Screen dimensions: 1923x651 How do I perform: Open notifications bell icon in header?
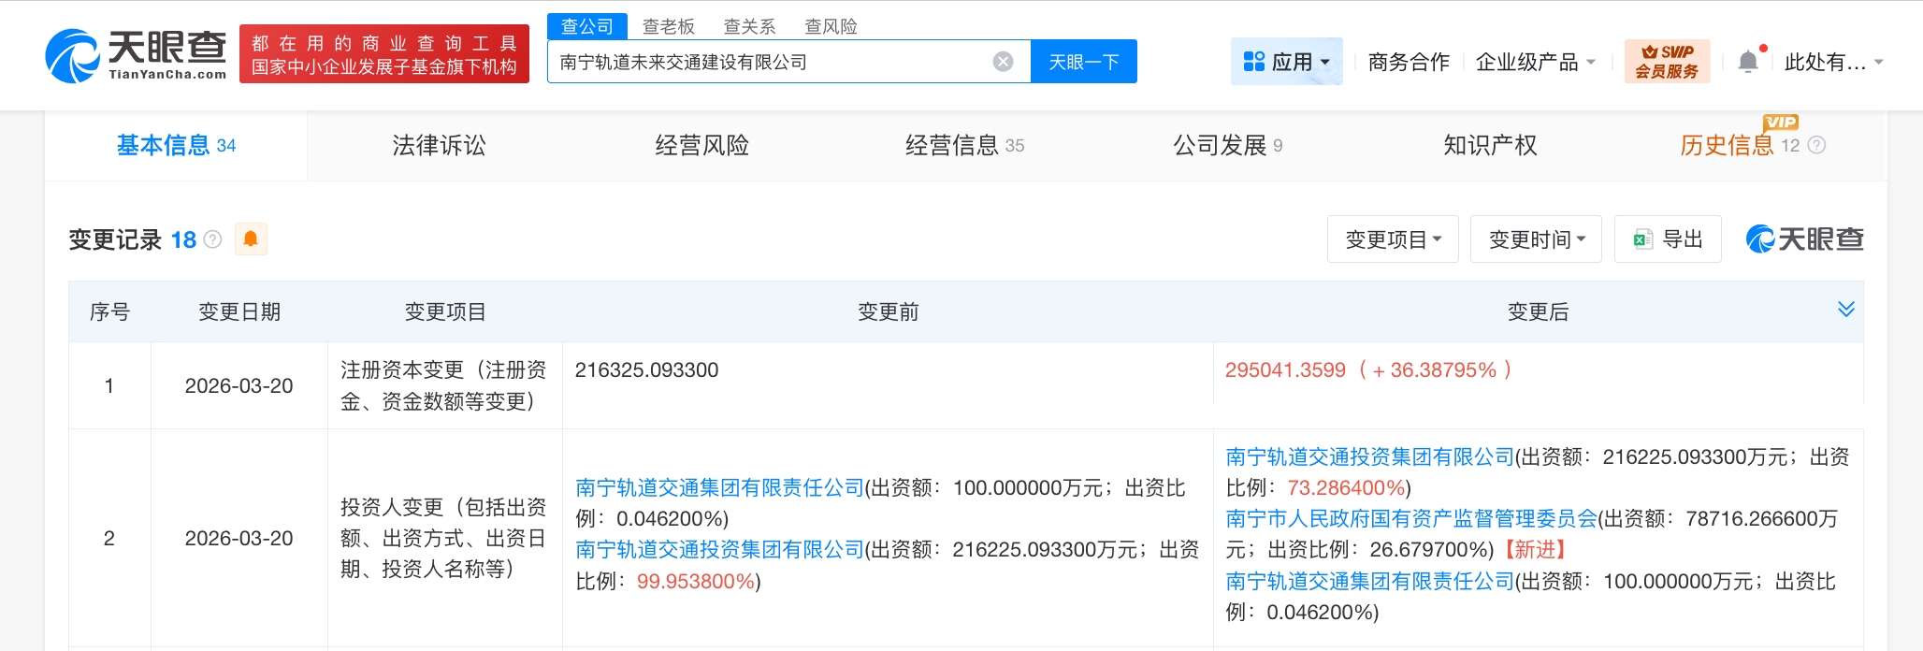tap(1747, 62)
